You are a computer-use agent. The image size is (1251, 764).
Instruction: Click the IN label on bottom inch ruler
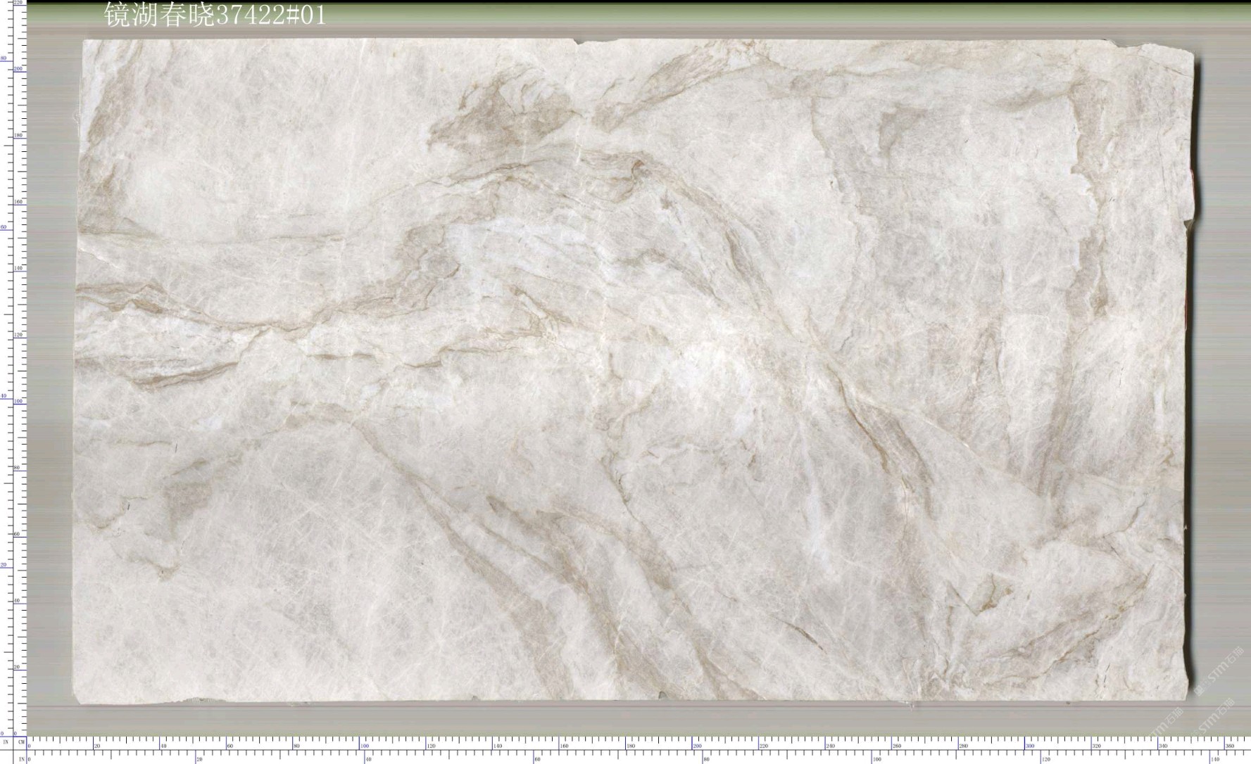(x=22, y=759)
